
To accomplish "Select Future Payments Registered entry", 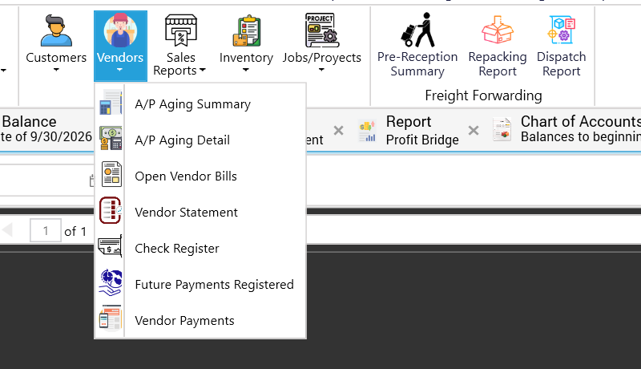I will [x=200, y=284].
